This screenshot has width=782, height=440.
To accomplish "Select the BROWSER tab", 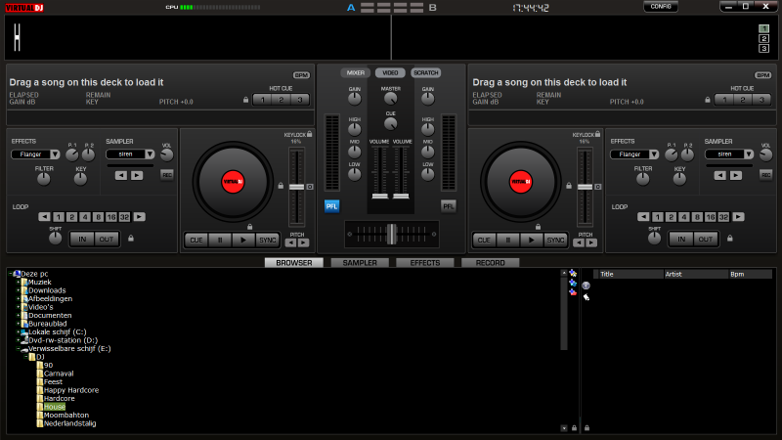I will click(294, 262).
